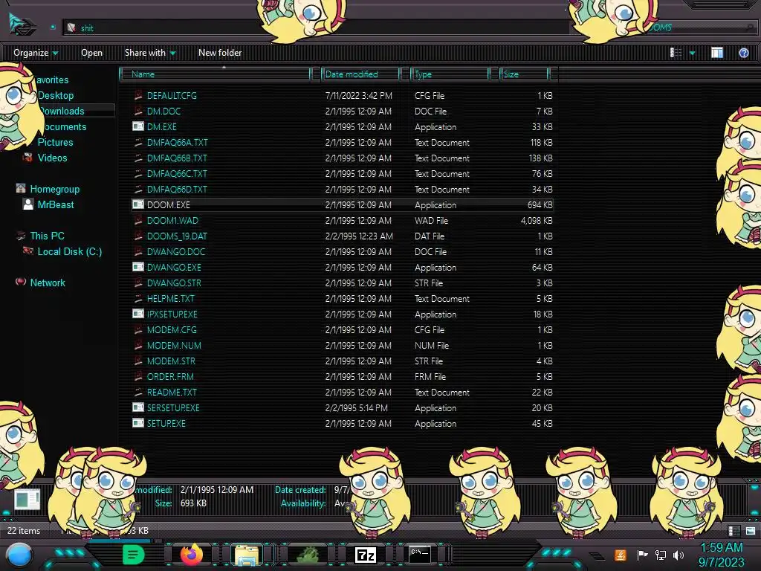The image size is (761, 571).
Task: Click the volume speaker tray icon
Action: coord(678,555)
